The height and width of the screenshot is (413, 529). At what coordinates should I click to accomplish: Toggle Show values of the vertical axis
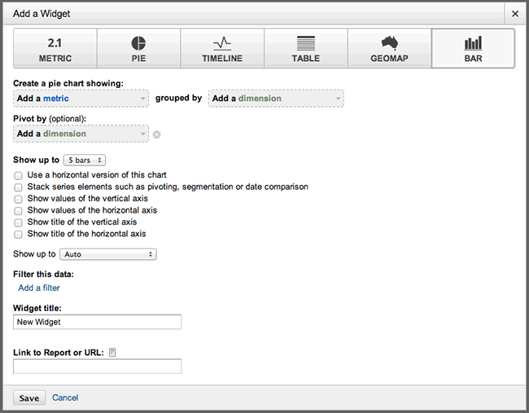(x=18, y=199)
